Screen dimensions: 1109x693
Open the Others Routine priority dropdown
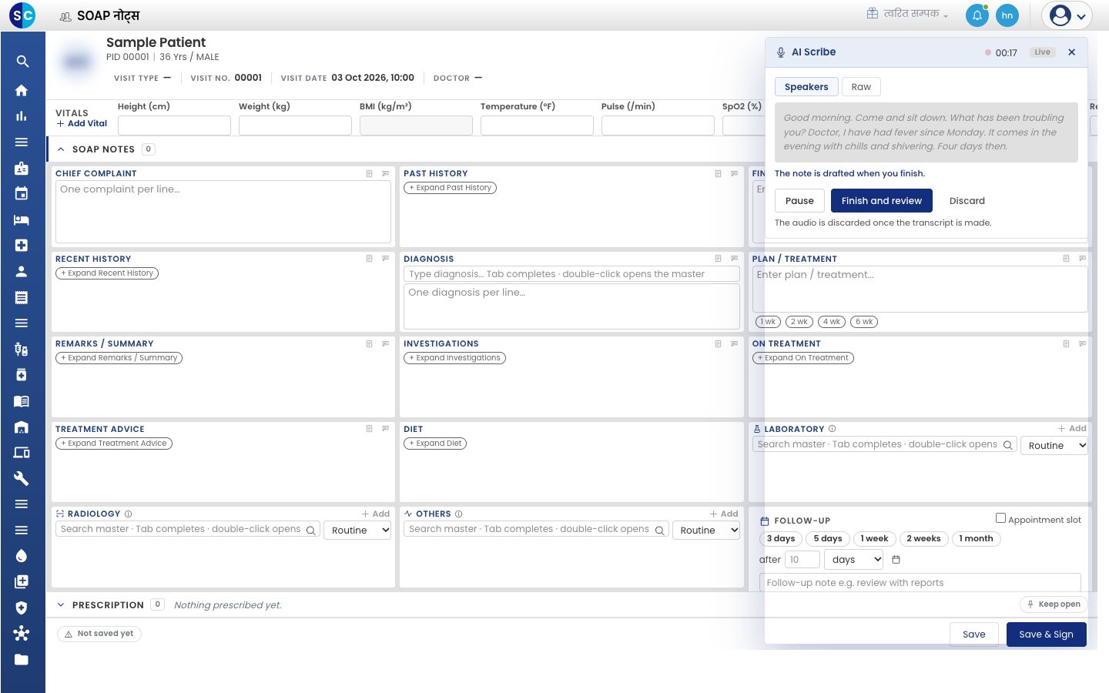pos(706,531)
